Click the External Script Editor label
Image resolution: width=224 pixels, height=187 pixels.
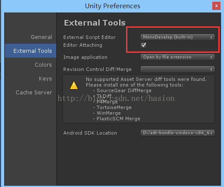click(89, 37)
